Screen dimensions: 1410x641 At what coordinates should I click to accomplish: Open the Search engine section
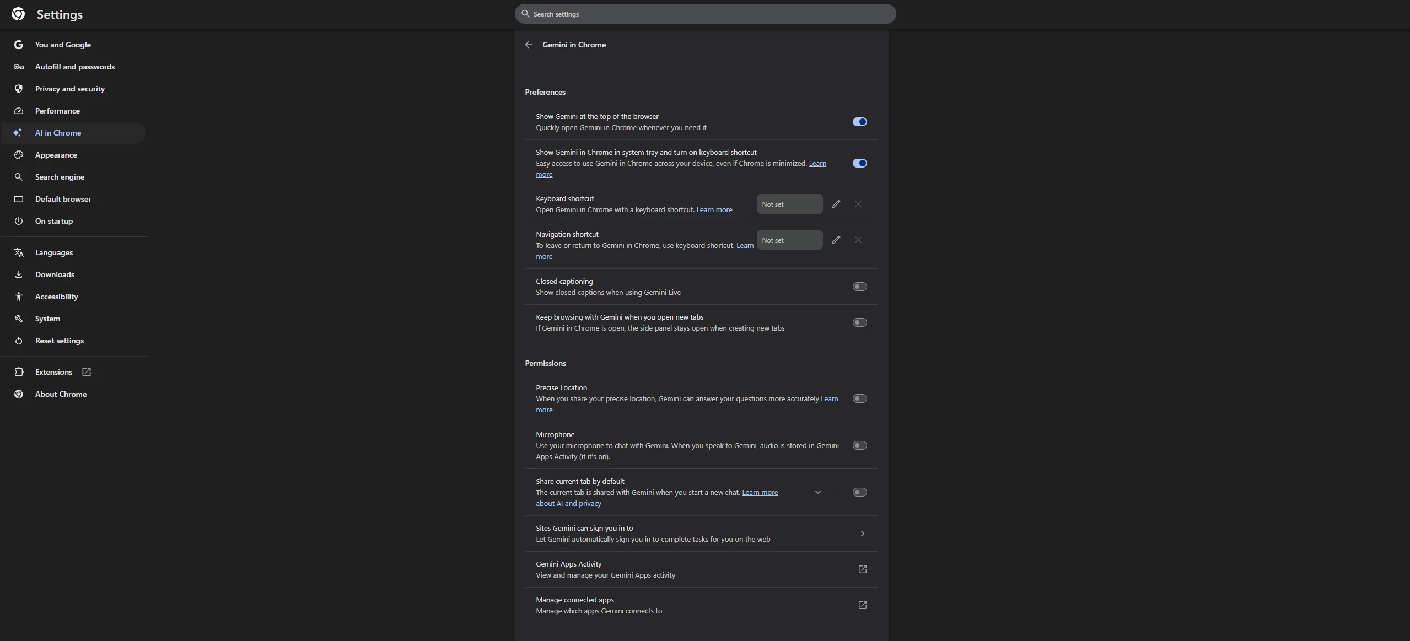[73, 177]
